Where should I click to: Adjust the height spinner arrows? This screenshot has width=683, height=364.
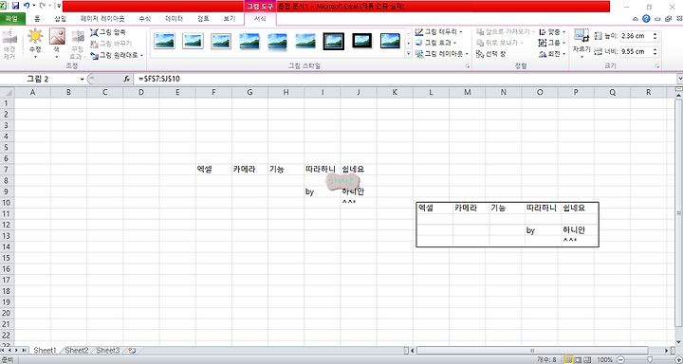click(x=655, y=36)
